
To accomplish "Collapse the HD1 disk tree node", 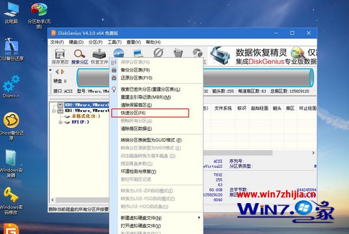I will point(54,110).
